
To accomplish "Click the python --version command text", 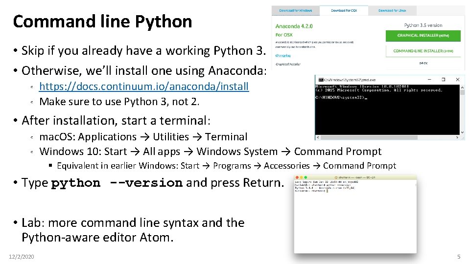I will [x=117, y=182].
